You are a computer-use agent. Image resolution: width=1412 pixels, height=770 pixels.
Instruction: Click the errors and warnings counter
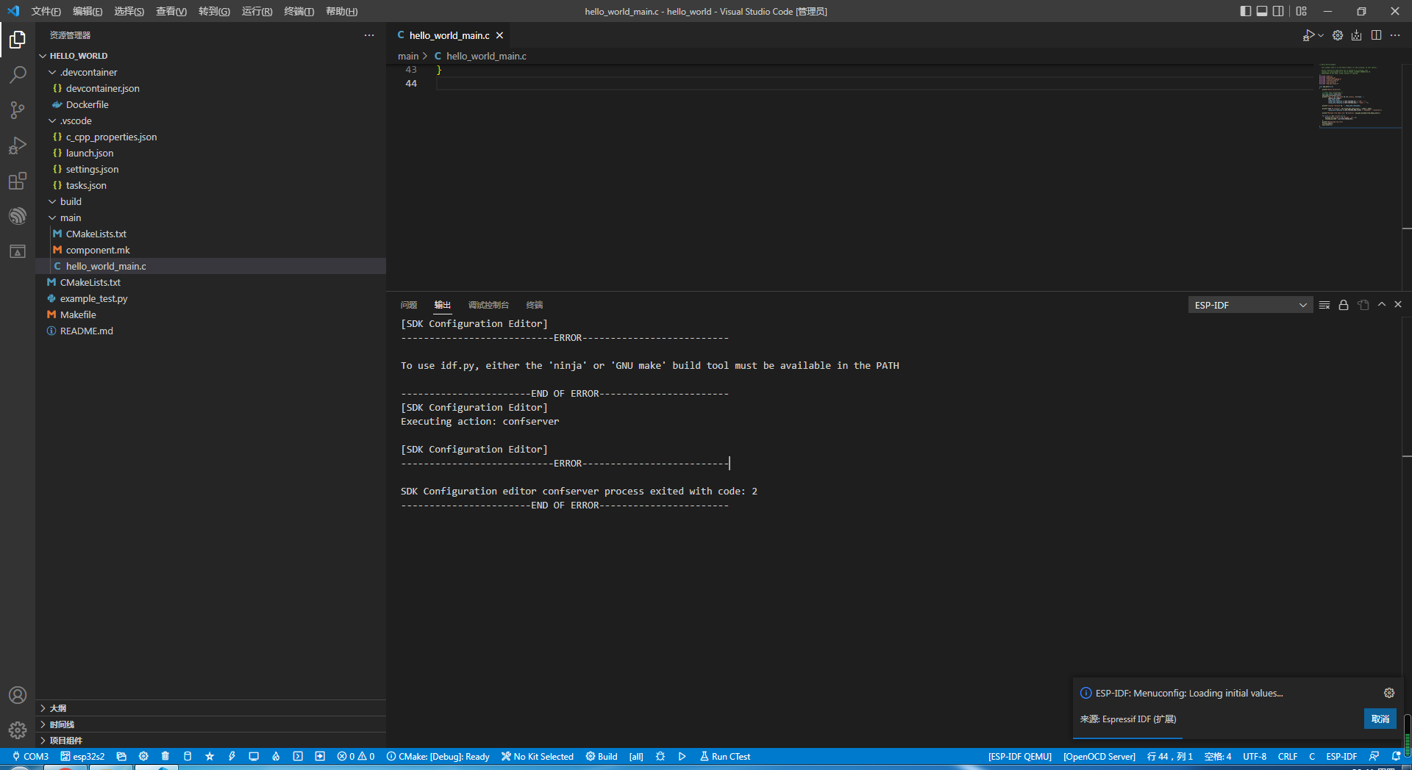pos(356,756)
